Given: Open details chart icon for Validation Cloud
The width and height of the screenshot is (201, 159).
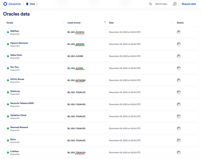Looking at the screenshot, I should 179,116.
